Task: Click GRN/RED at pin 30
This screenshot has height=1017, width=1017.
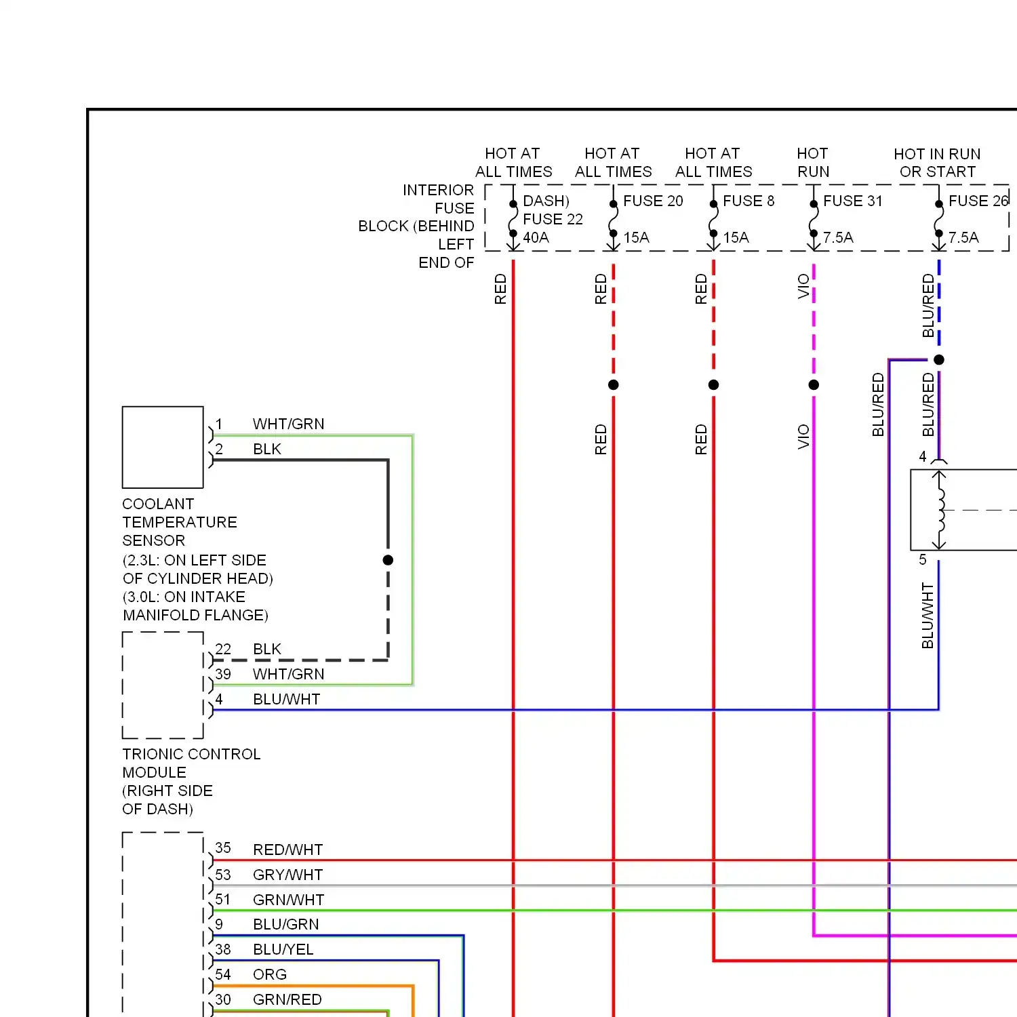Action: click(287, 999)
